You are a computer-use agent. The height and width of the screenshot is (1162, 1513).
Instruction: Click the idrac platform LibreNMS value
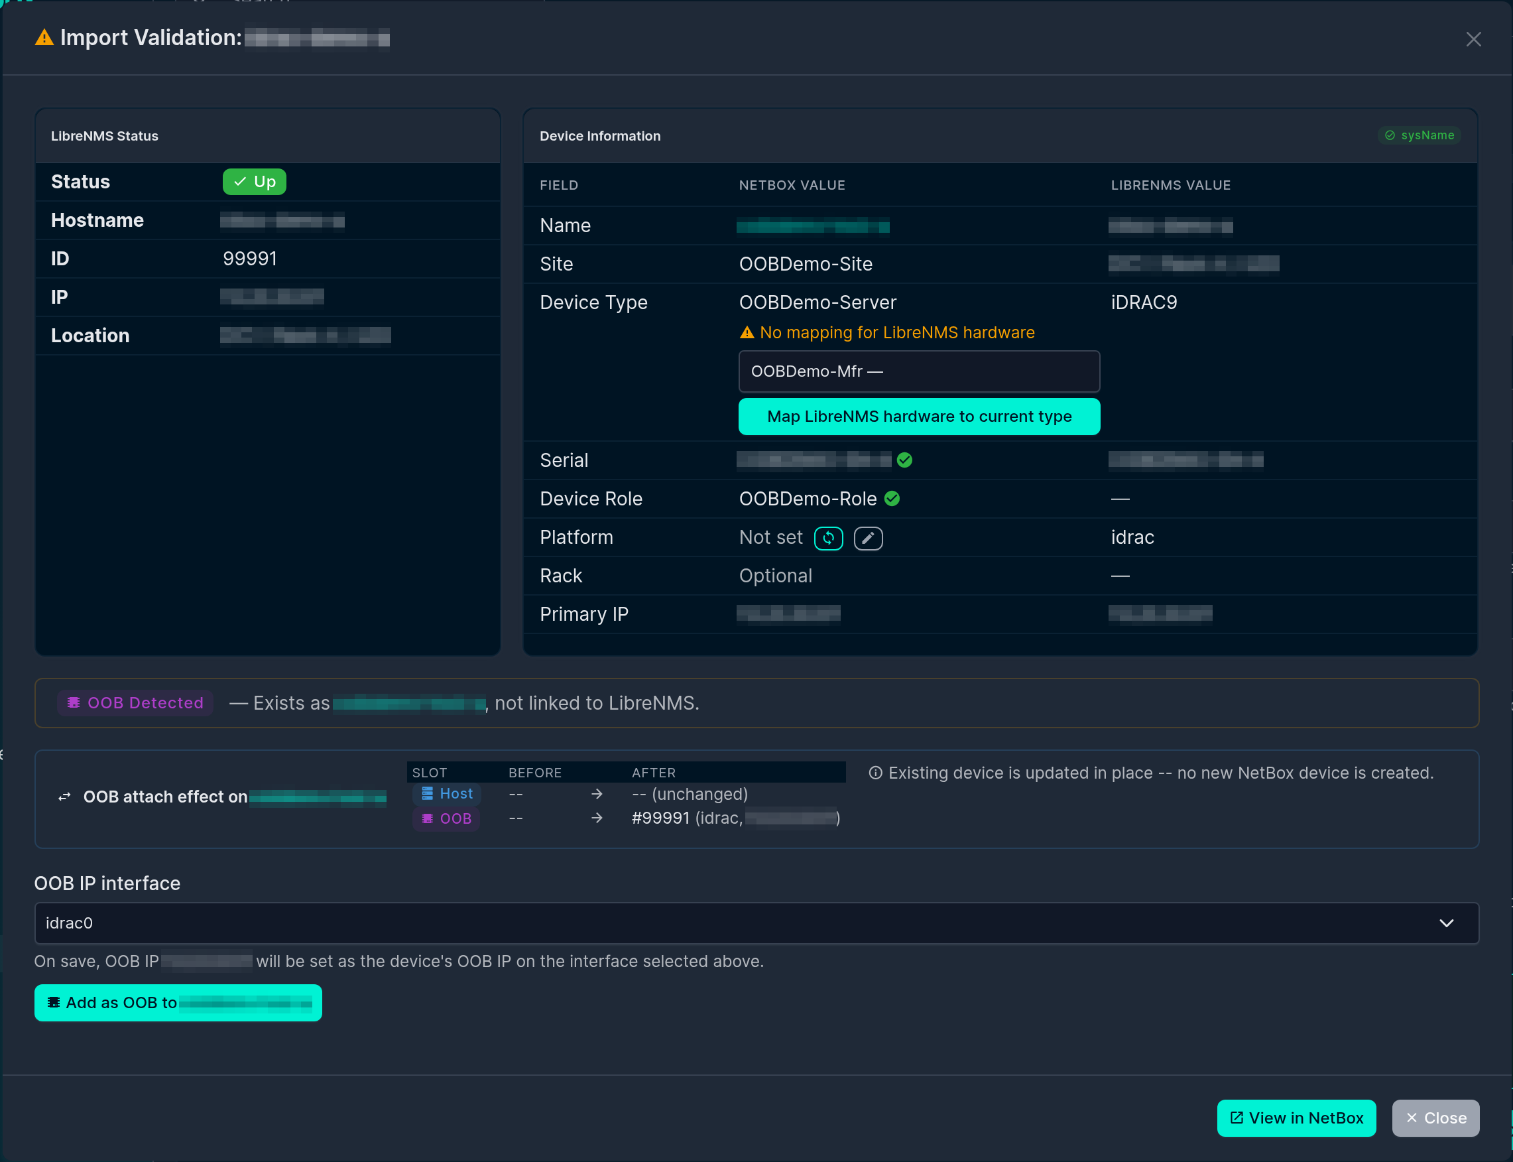click(1132, 537)
